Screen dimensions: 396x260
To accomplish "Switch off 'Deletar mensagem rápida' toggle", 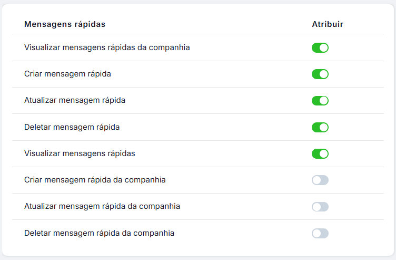I will click(320, 127).
